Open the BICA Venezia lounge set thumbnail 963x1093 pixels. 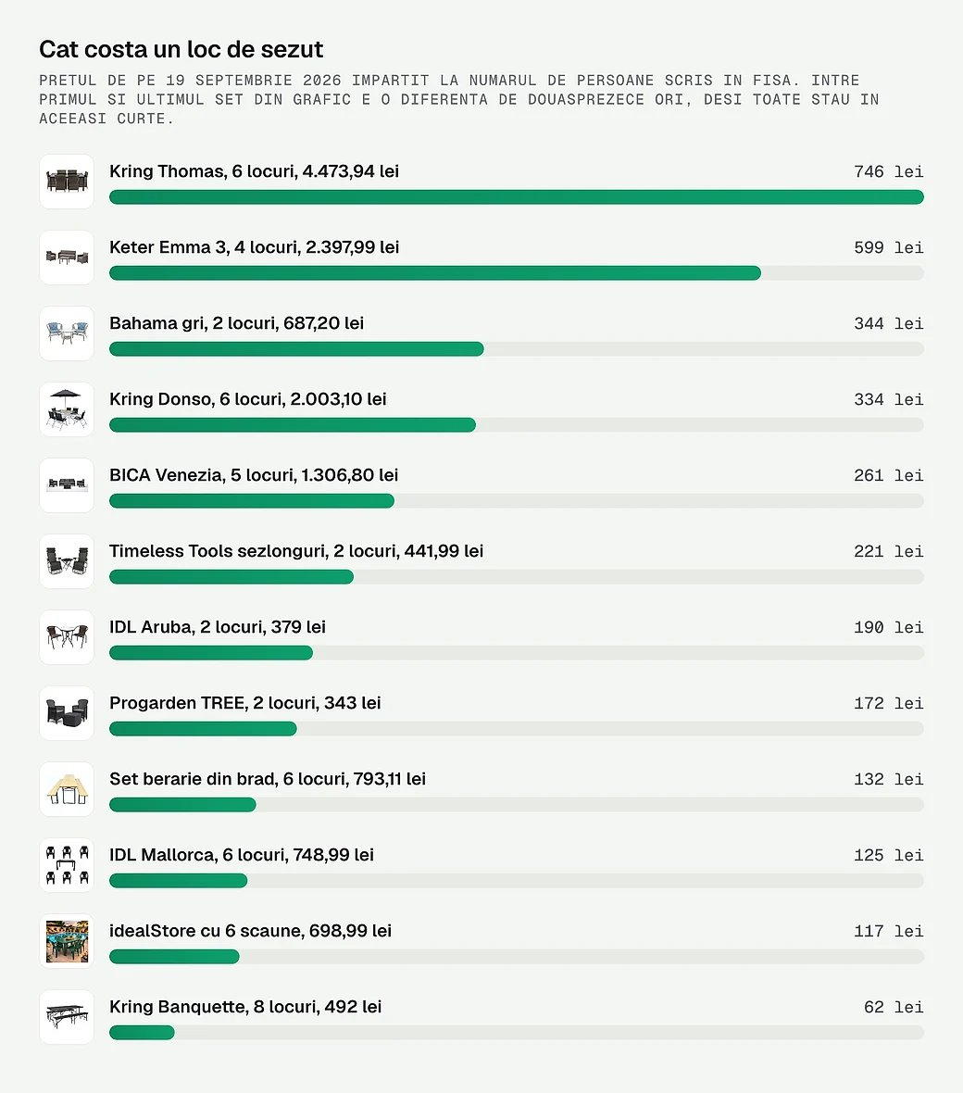point(67,485)
